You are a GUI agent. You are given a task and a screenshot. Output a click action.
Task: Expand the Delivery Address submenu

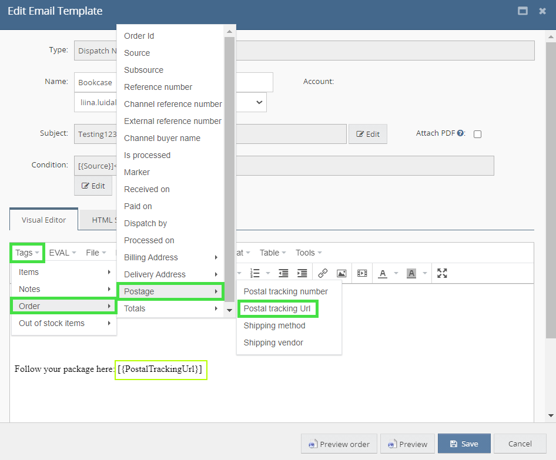click(170, 274)
